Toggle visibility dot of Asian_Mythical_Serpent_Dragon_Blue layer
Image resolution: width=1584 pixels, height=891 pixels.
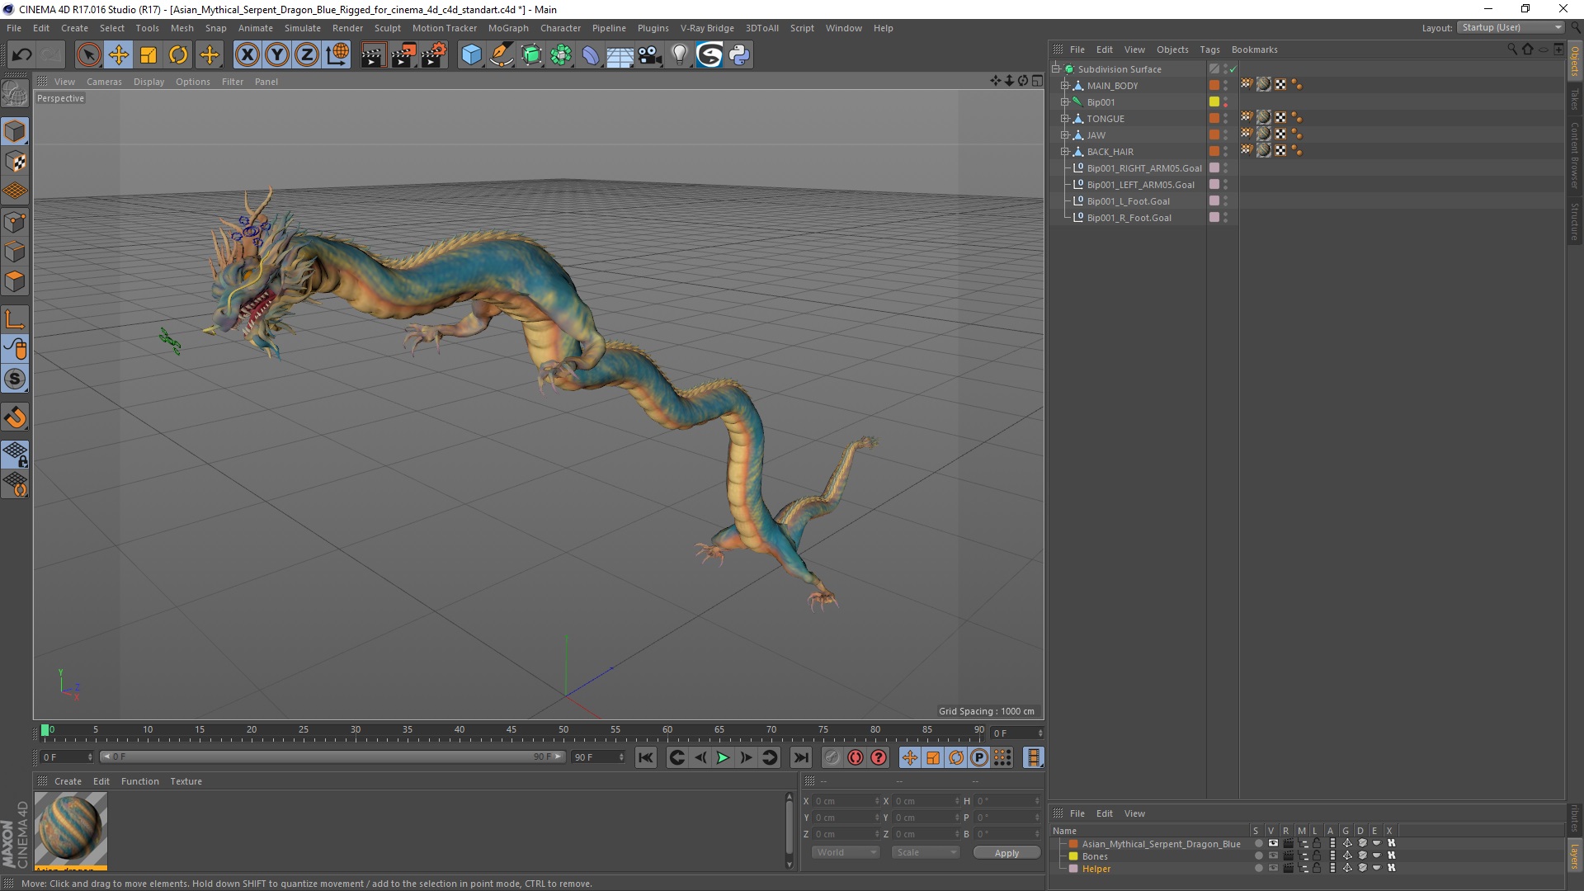(x=1258, y=844)
